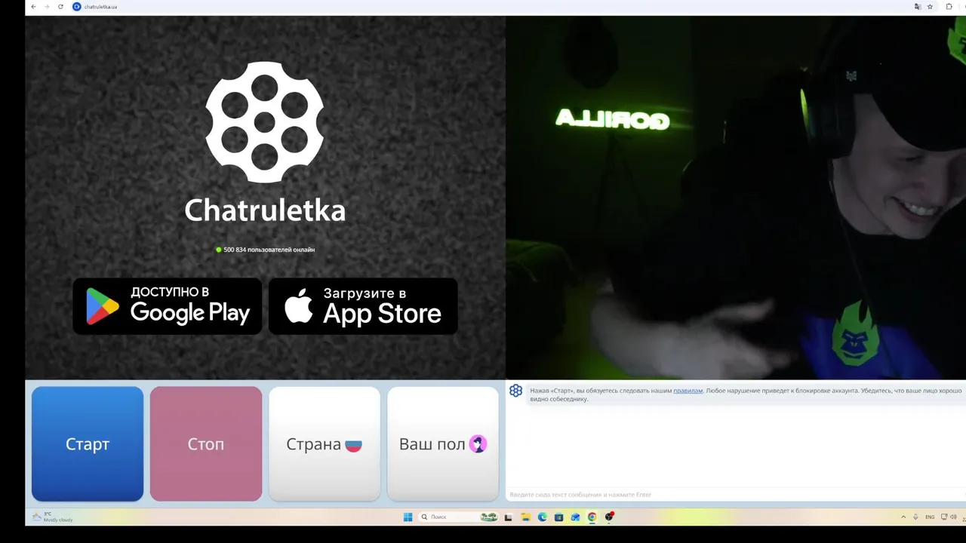The image size is (966, 543).
Task: Open the recording app with red dot
Action: click(x=609, y=517)
